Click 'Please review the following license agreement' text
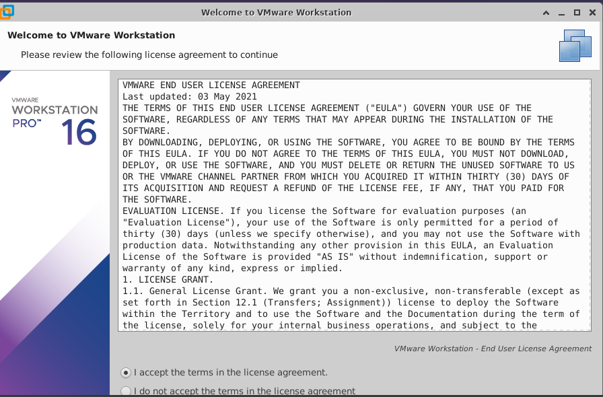Screen dimensions: 603x397 149,55
